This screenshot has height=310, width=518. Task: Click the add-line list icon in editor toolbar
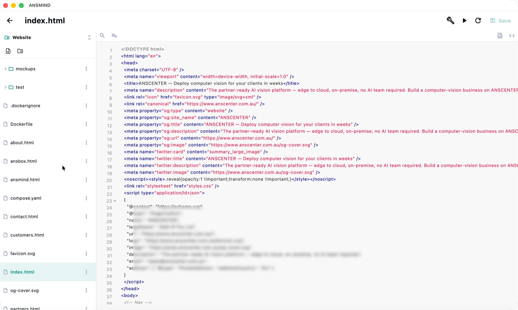tap(114, 36)
